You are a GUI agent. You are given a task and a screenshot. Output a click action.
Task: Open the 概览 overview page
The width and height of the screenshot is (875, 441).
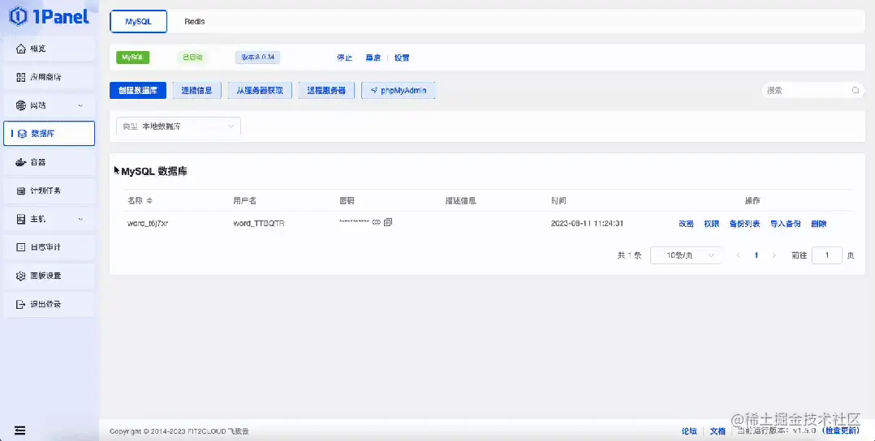click(49, 49)
